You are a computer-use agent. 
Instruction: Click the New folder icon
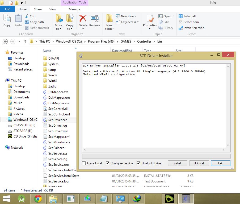click(109, 19)
